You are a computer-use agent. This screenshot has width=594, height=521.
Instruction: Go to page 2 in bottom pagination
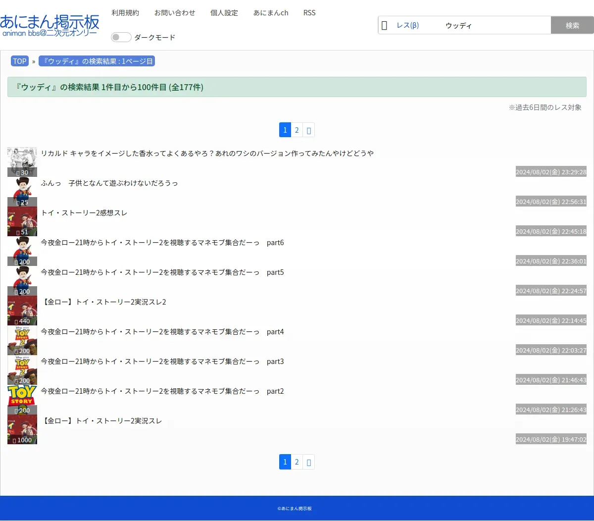297,462
